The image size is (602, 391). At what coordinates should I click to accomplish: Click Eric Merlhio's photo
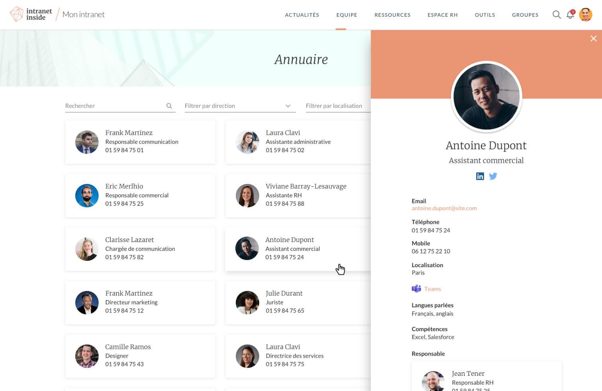[87, 195]
